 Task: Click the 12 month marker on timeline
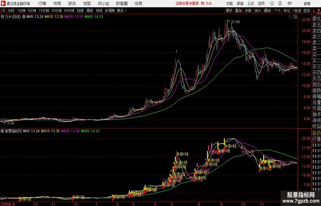point(76,204)
